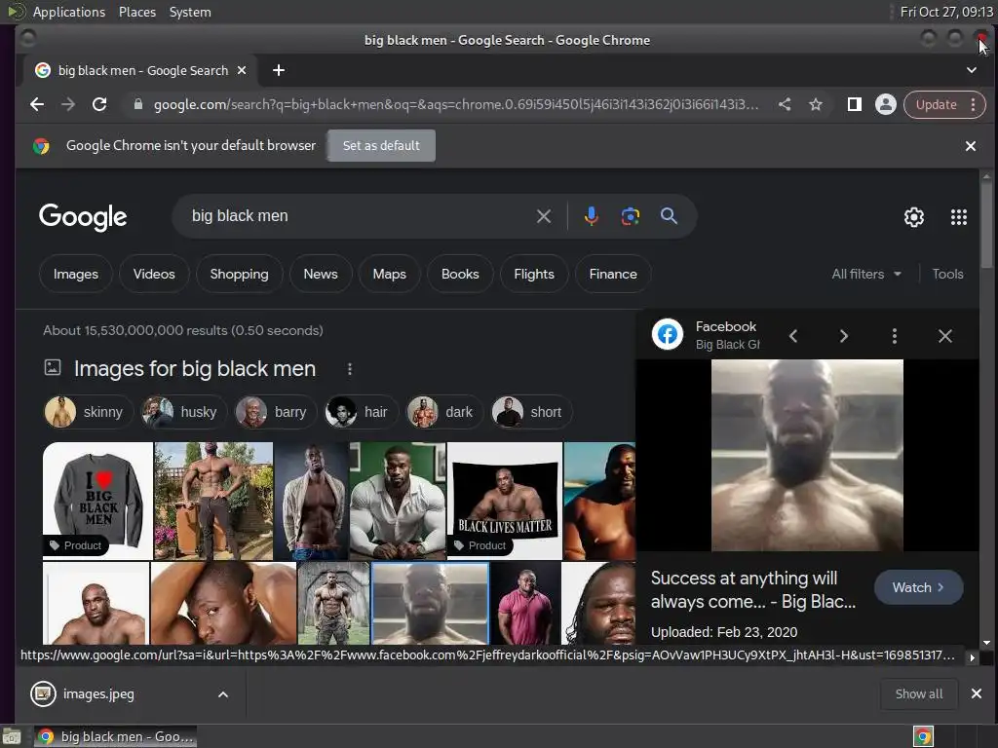Open Images for big black men heading
Image resolution: width=998 pixels, height=748 pixels.
pyautogui.click(x=195, y=369)
